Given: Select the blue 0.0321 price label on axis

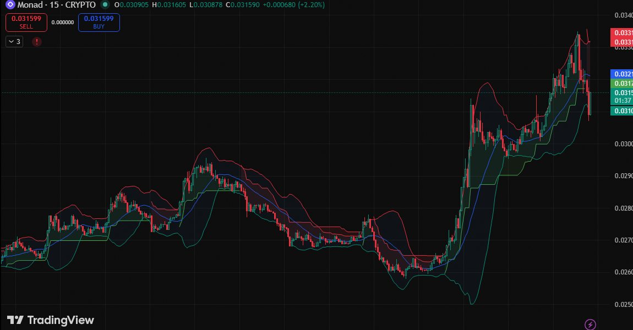Looking at the screenshot, I should point(622,74).
